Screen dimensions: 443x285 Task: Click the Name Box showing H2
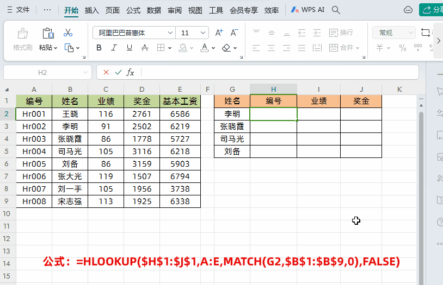(42, 72)
